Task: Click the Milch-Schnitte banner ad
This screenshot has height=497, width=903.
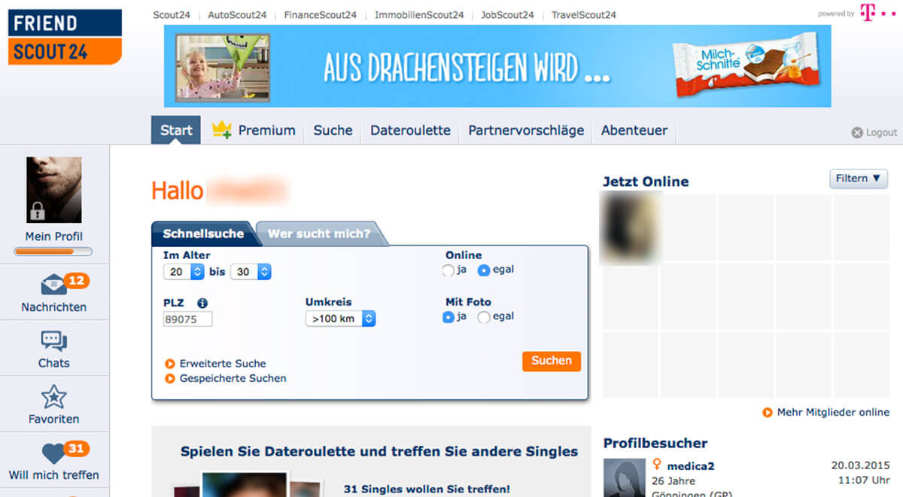Action: tap(497, 66)
